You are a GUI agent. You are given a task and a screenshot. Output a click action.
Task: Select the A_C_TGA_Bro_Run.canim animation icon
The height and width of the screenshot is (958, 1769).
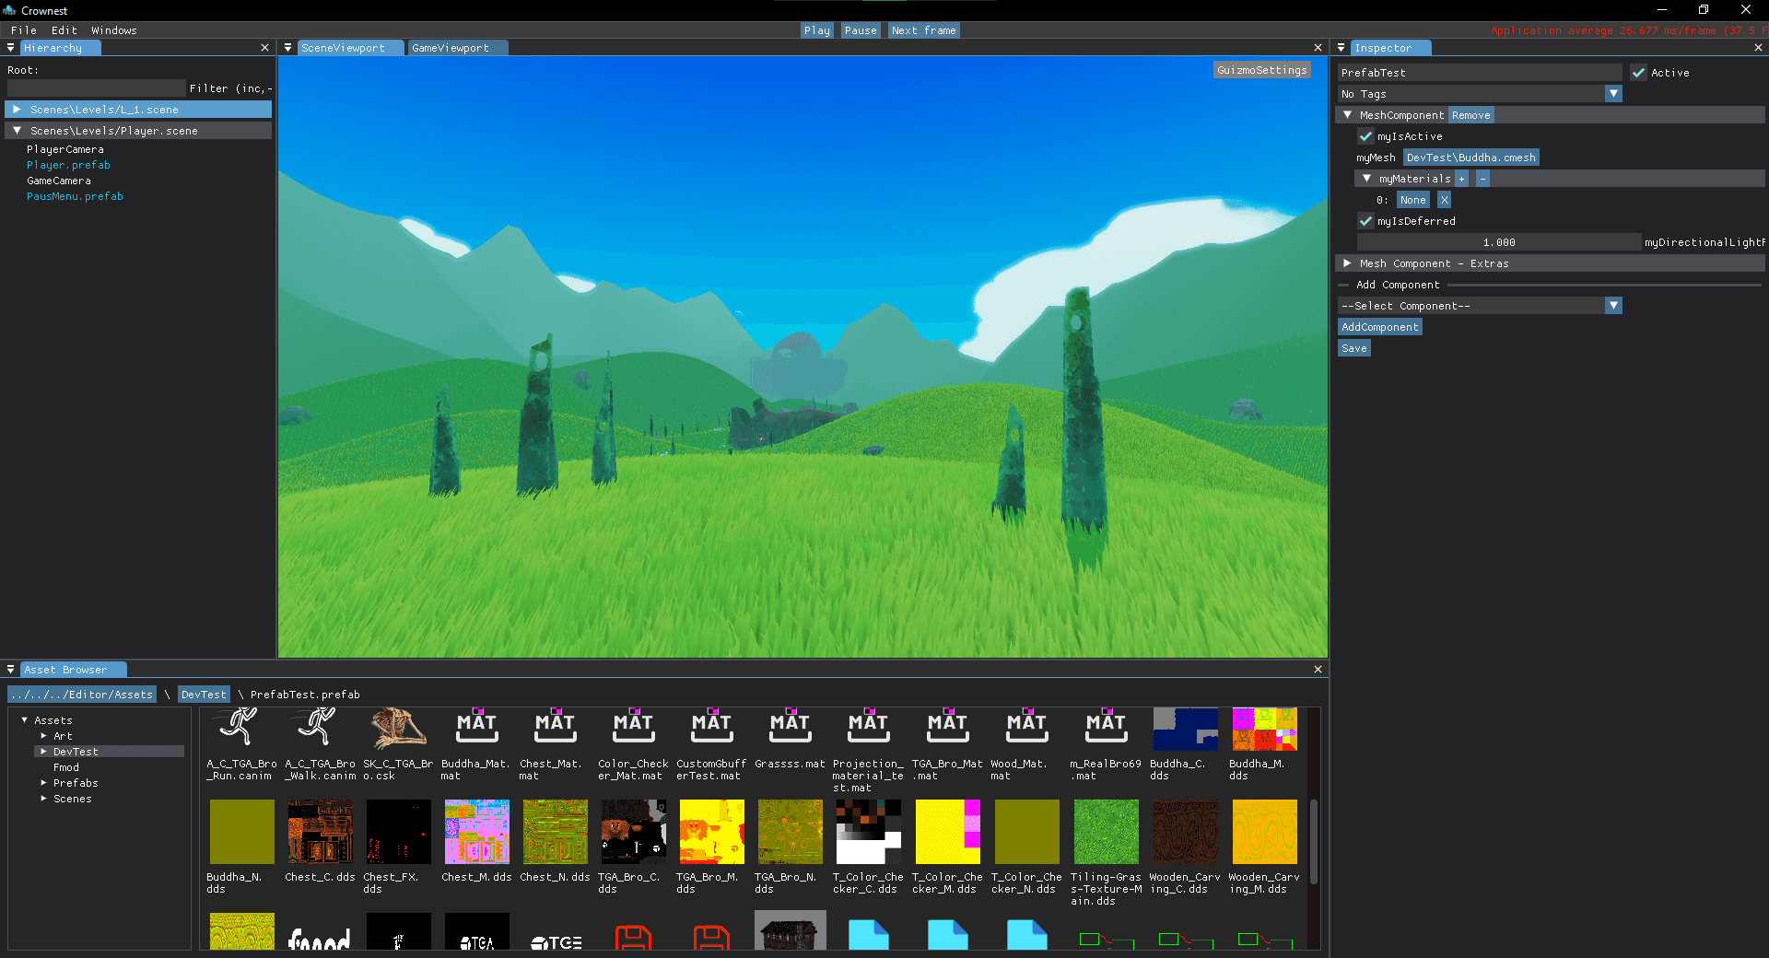(x=240, y=728)
